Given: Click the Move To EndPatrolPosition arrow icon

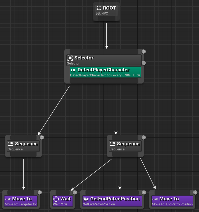Looking at the screenshot, I should click(x=155, y=199).
